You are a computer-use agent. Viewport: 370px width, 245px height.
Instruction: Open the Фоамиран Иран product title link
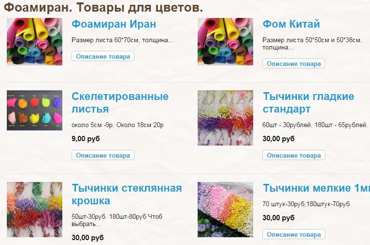point(114,24)
